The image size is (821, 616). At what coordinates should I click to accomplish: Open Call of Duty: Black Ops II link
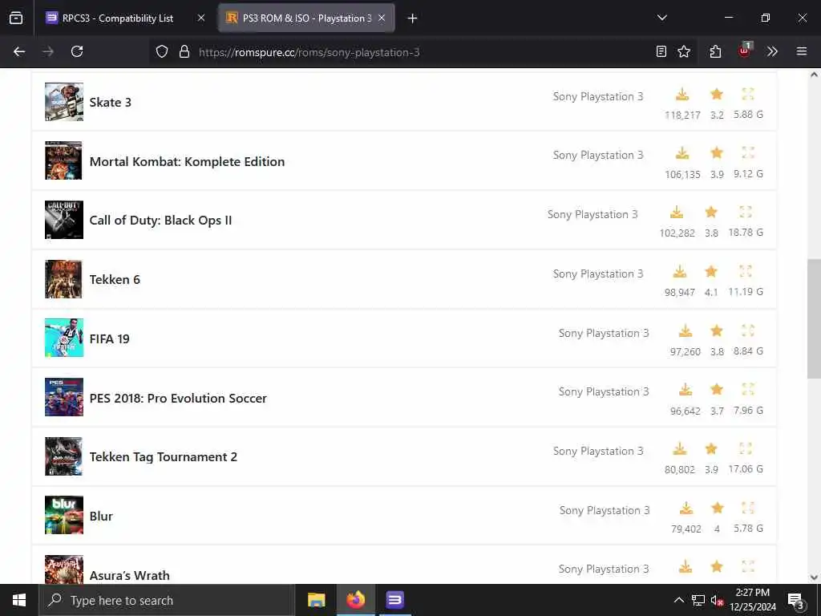[160, 221]
